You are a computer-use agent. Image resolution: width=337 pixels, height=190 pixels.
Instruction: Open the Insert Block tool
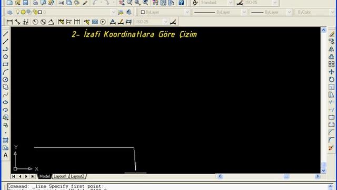6,117
